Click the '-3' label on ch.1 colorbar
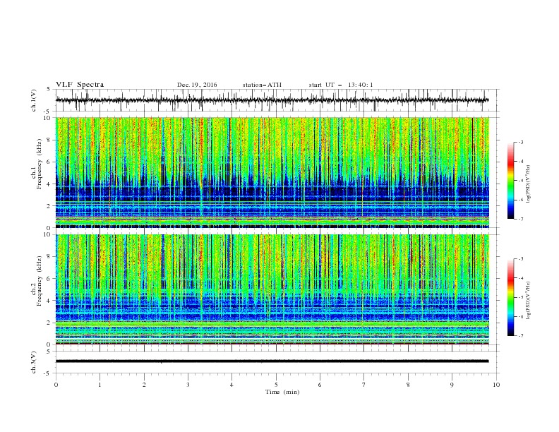Viewport: 559px width, 432px height. click(520, 142)
